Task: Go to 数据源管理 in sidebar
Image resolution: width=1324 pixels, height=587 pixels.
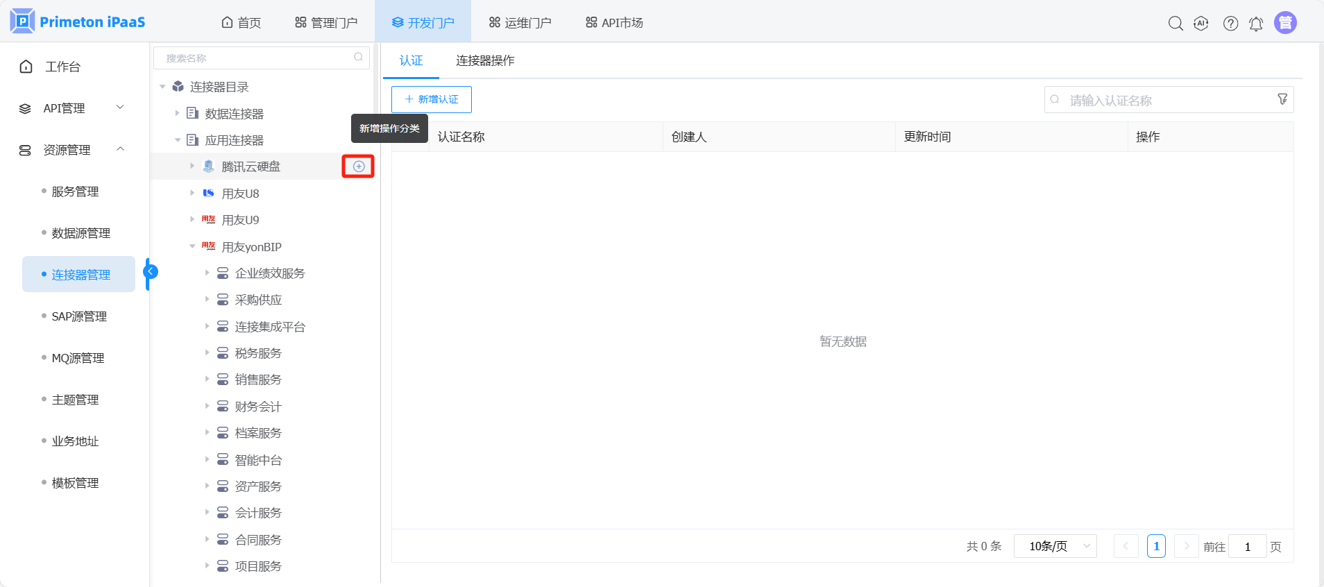Action: (x=80, y=233)
